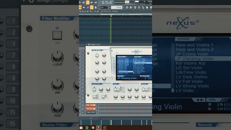Screen dimensions: 231x130
Task: Toggle the Master Filter on button
Action: coord(94,90)
